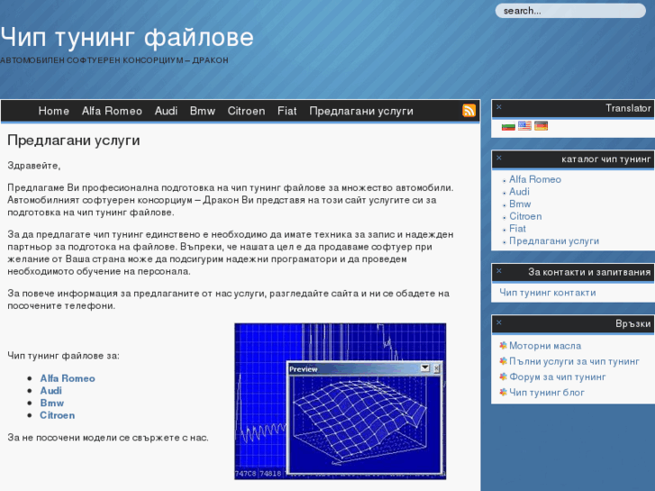Click the site title Чип тунинг файлове
Image resolution: width=655 pixels, height=491 pixels.
click(x=126, y=37)
